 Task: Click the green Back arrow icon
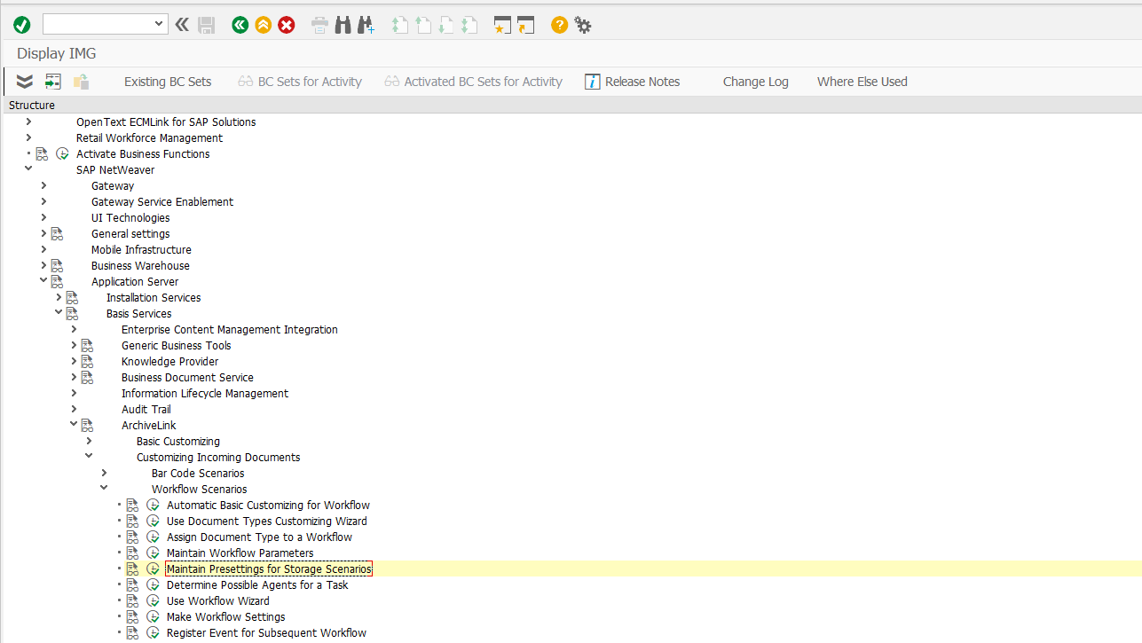(x=240, y=25)
